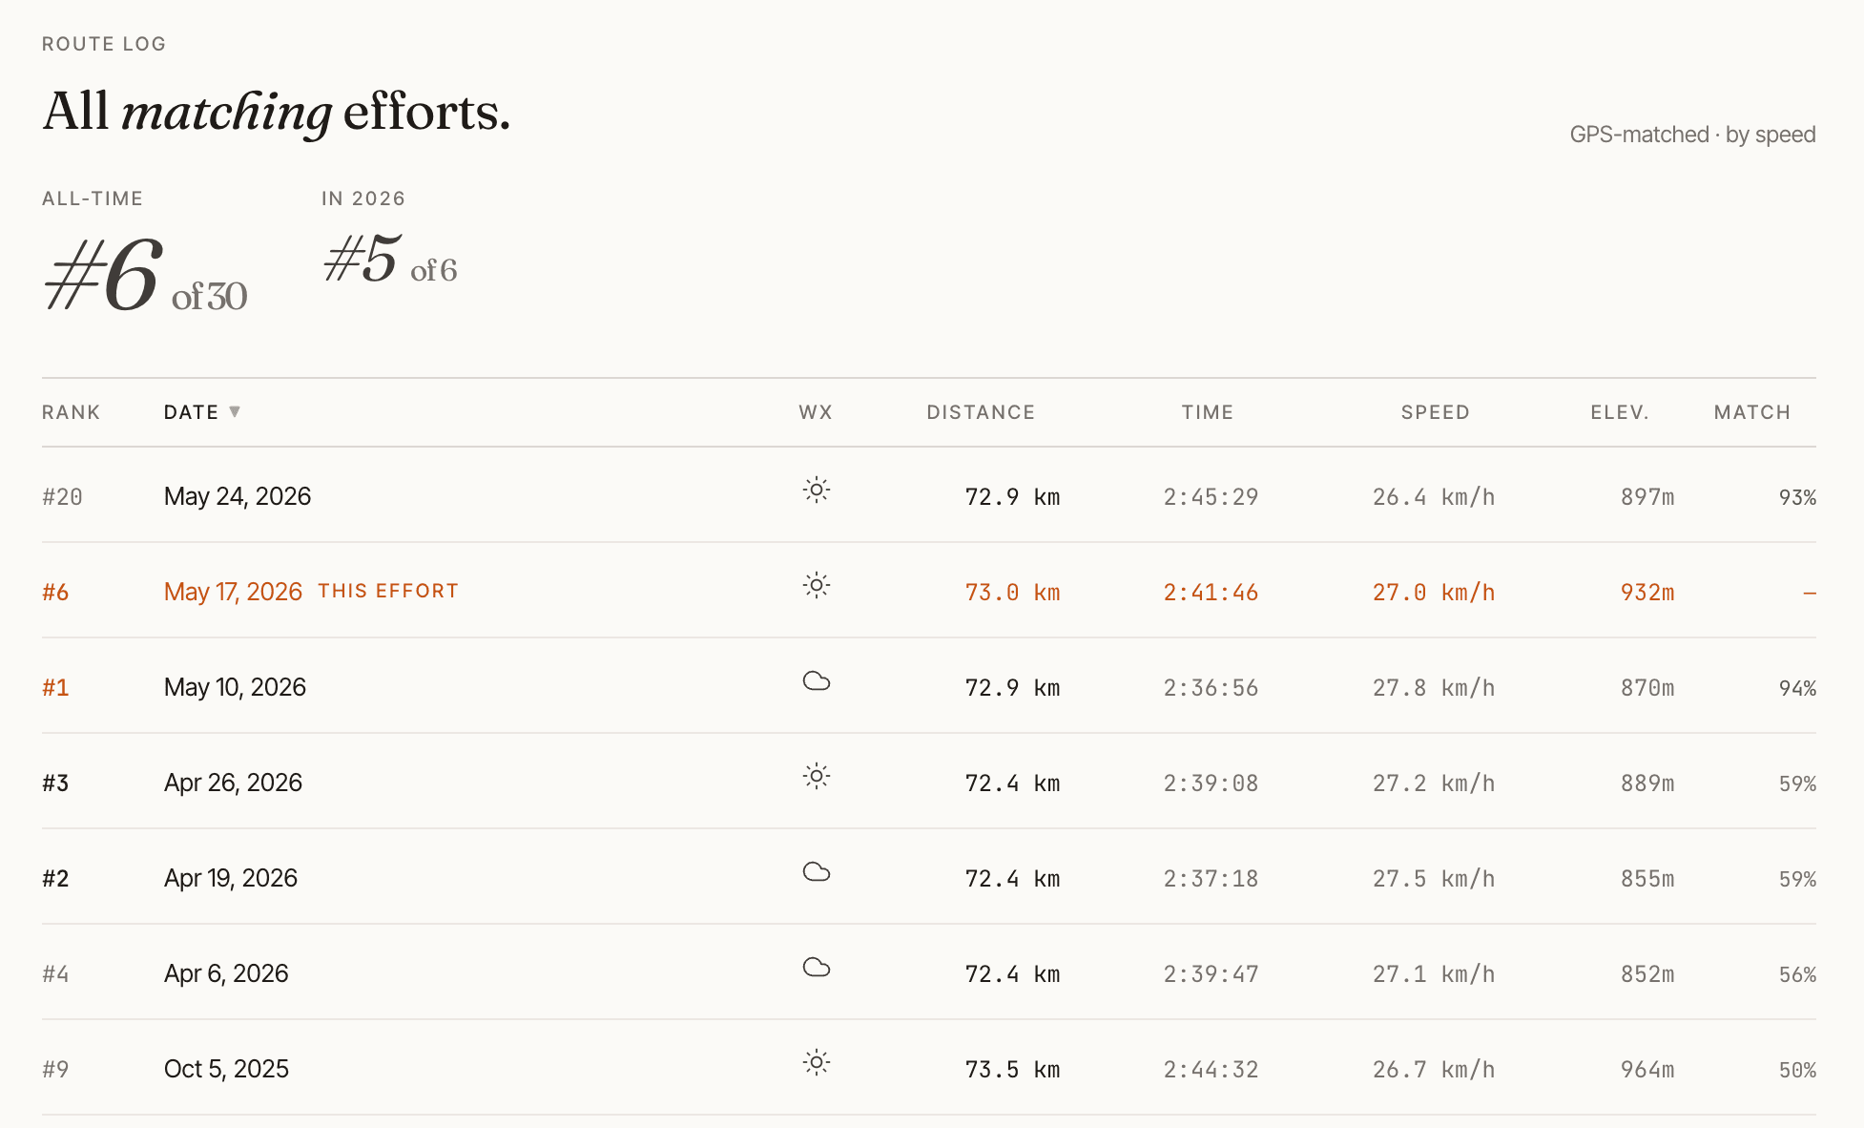Click the 964m elevation value
This screenshot has height=1128, width=1864.
1647,1070
